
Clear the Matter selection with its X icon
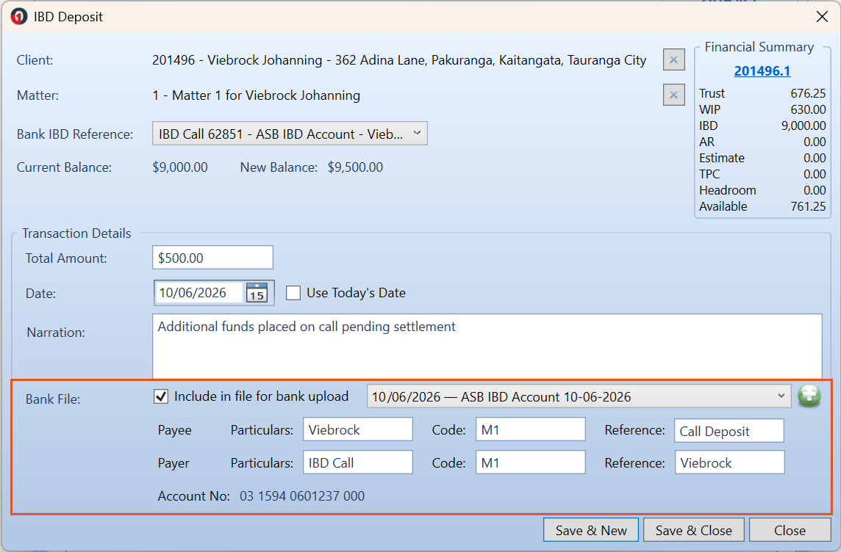[673, 95]
